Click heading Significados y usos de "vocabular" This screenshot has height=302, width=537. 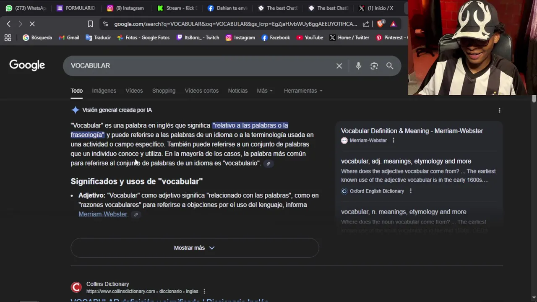137,182
